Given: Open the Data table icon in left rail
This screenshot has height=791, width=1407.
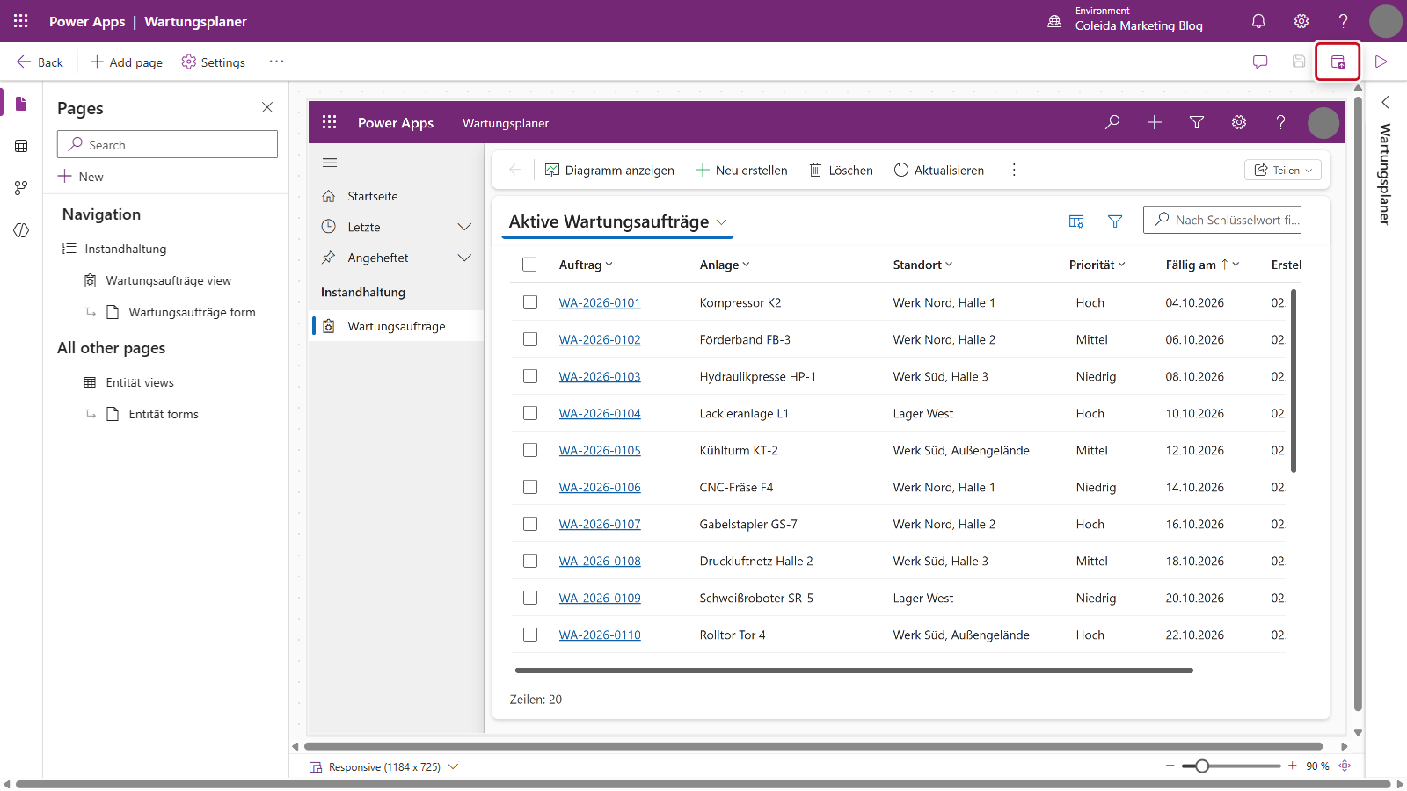Looking at the screenshot, I should coord(21,146).
